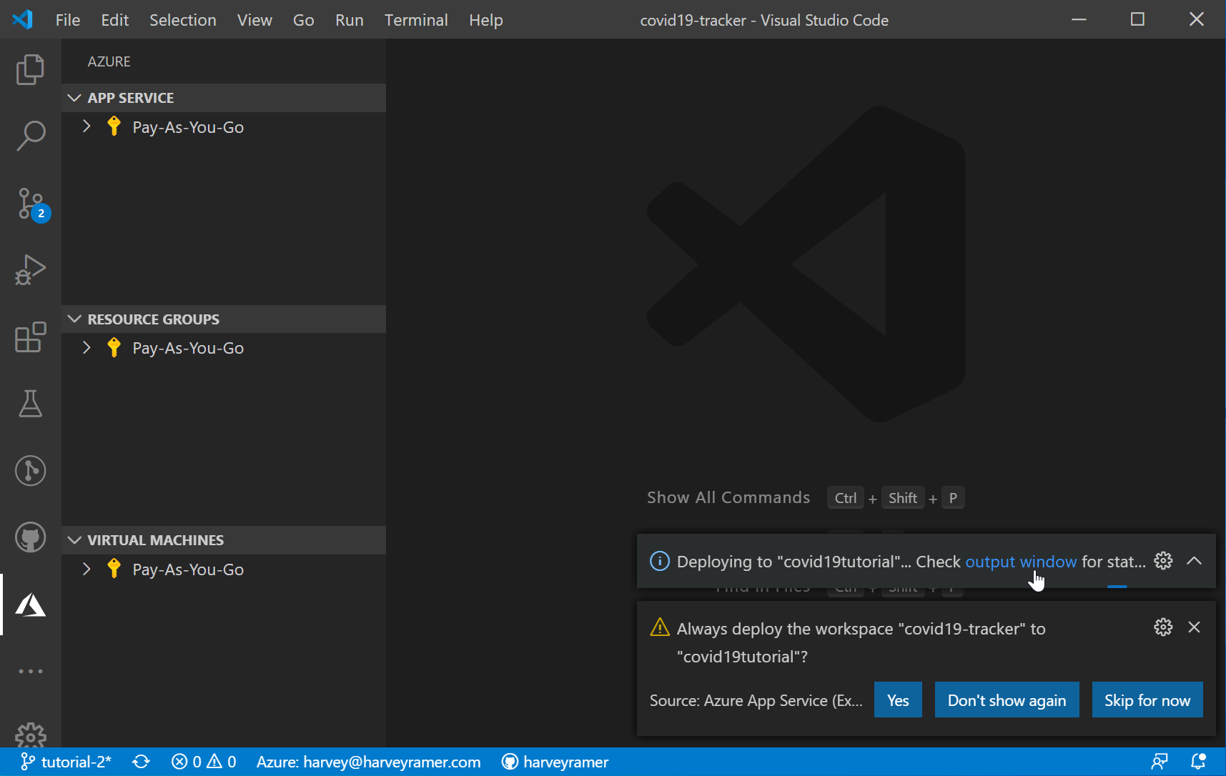
Task: Click the info icon on Deploying notification
Action: (659, 561)
